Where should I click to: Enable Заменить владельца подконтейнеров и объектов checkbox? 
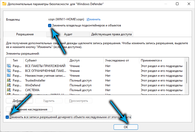click(x=50, y=26)
